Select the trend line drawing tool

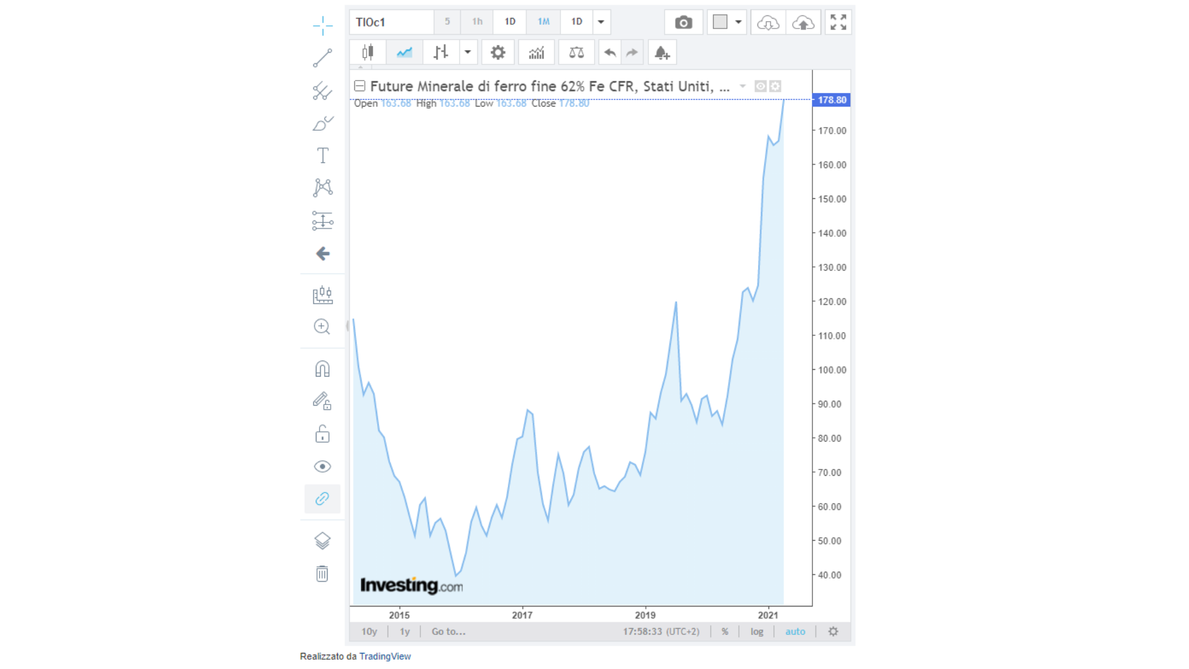click(322, 58)
